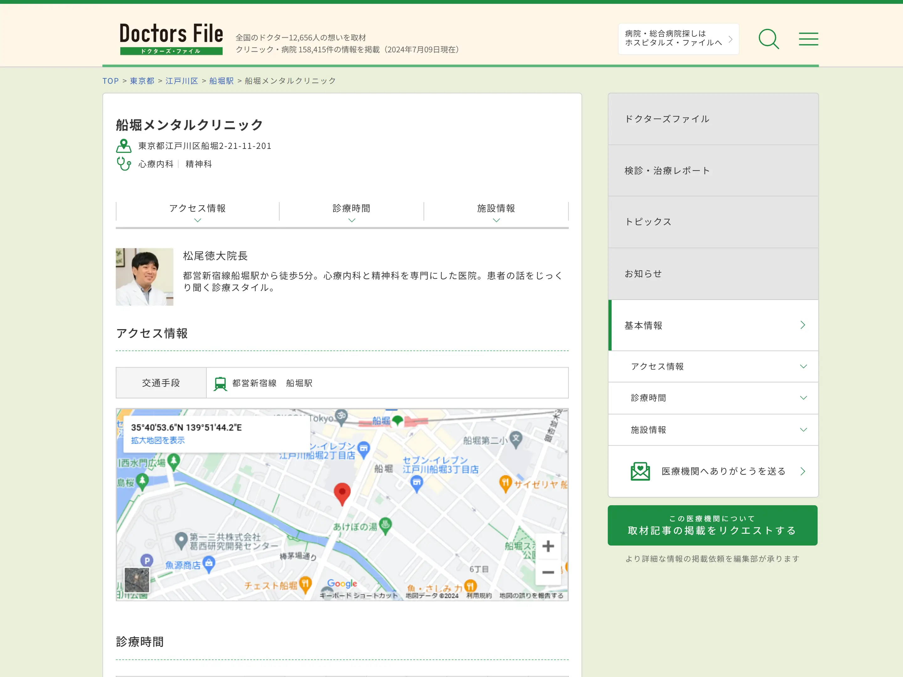Click the map pin icon beside the address
This screenshot has height=677, width=903.
tap(124, 145)
